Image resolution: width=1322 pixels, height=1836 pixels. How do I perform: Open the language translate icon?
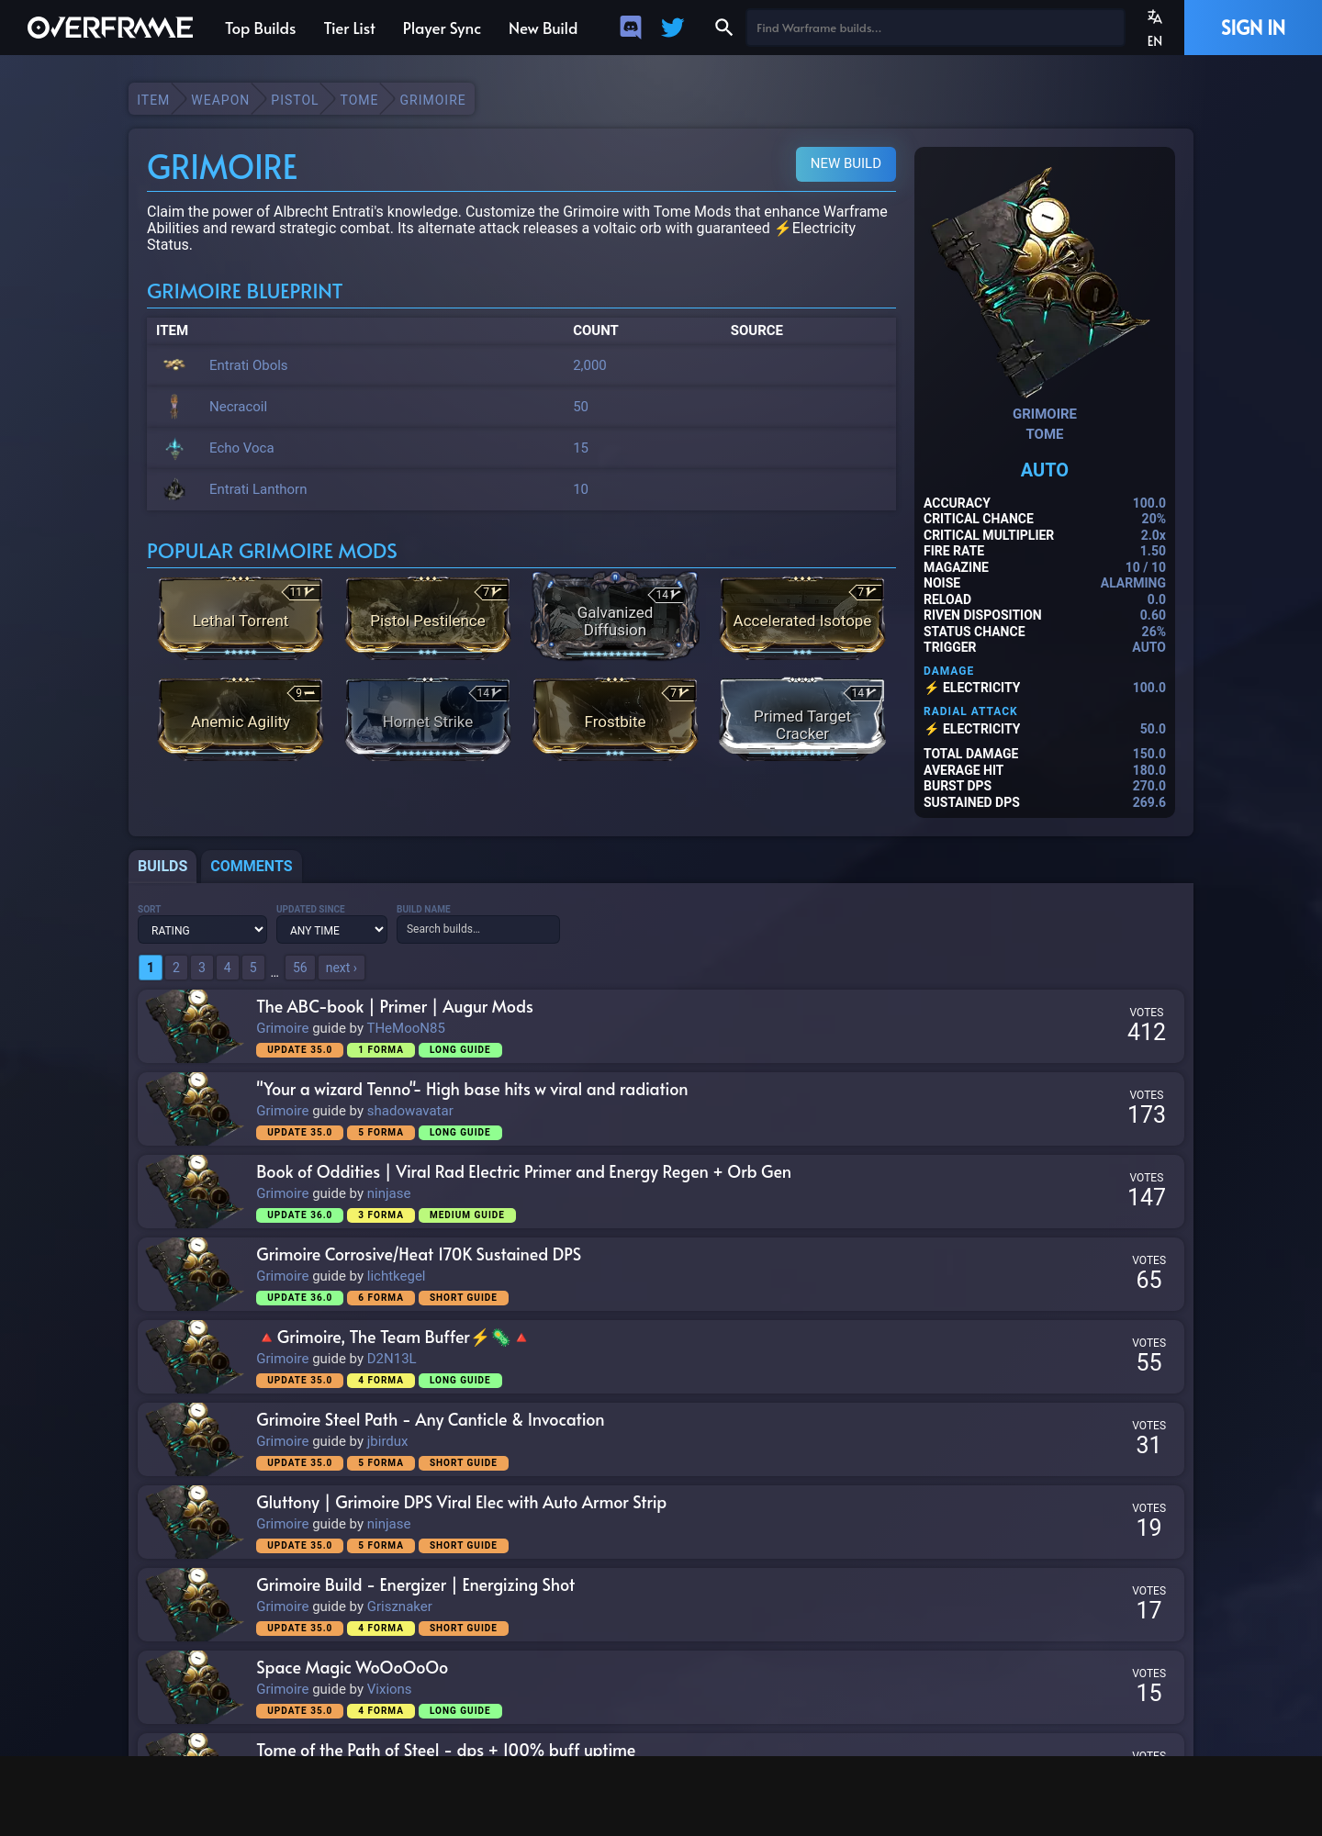point(1155,17)
